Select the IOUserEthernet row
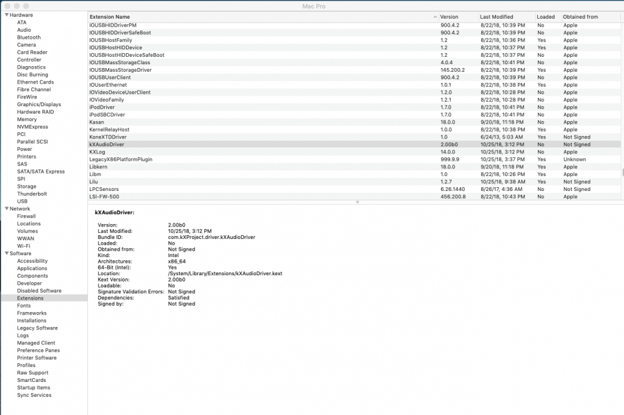Image resolution: width=624 pixels, height=415 pixels. click(354, 85)
